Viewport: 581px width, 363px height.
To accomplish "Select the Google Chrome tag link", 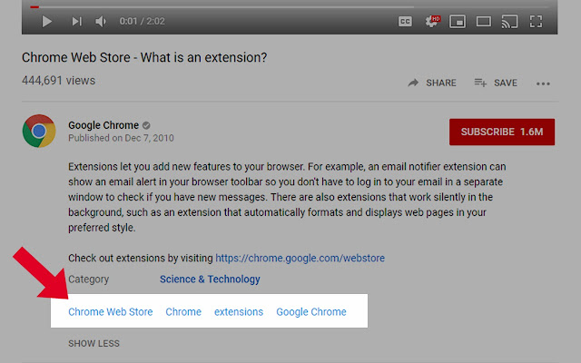I will (311, 312).
